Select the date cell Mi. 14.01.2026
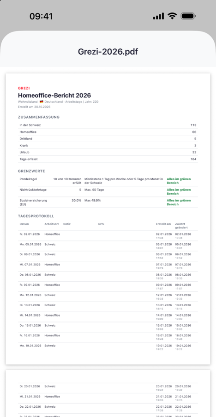 (30, 316)
